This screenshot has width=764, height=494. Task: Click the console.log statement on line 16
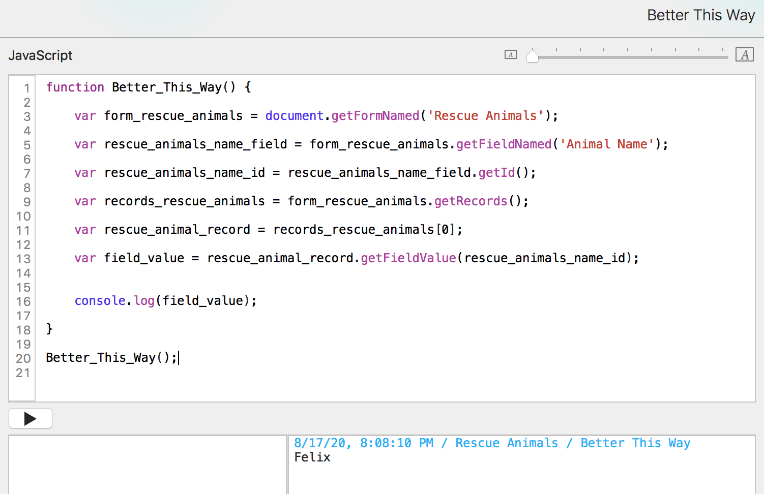(165, 301)
